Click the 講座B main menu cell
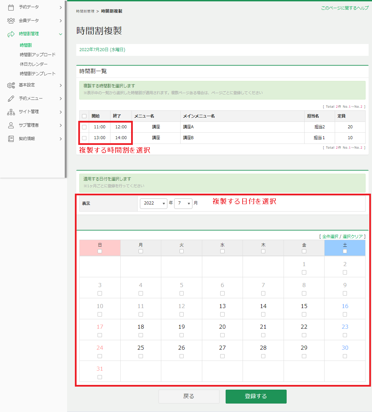372x412 pixels. pyautogui.click(x=242, y=138)
